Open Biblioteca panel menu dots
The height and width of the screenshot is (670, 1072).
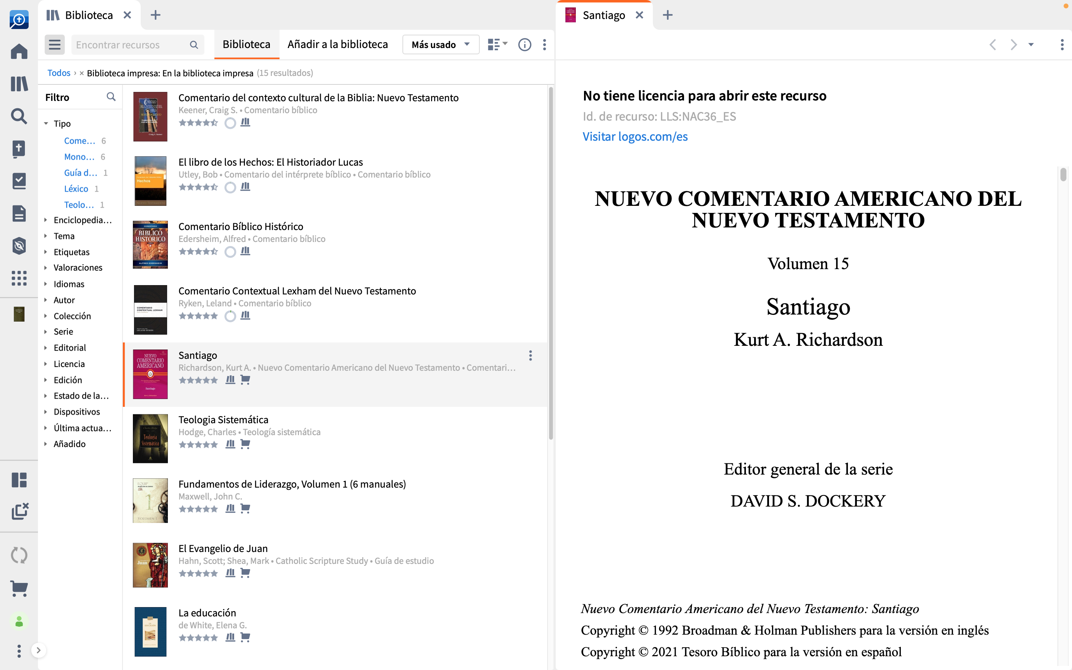545,45
